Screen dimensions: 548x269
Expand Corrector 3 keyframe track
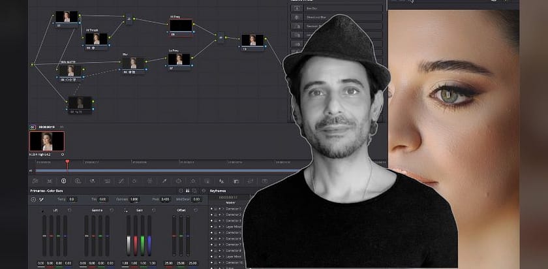223,221
